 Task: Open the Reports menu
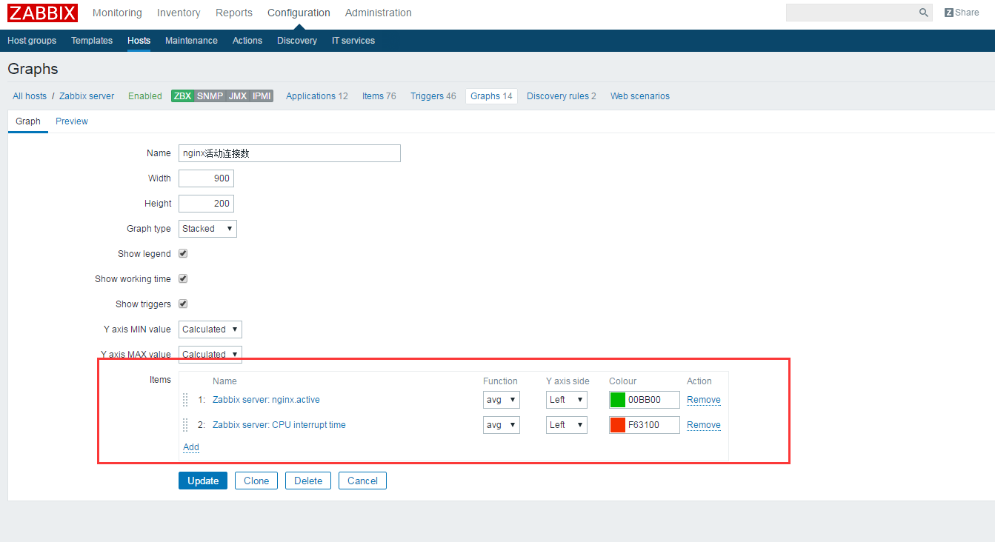click(234, 13)
